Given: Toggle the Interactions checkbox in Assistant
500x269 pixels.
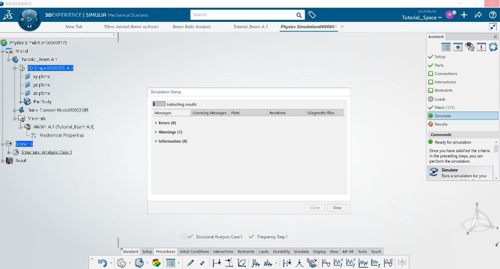Looking at the screenshot, I should (431, 82).
